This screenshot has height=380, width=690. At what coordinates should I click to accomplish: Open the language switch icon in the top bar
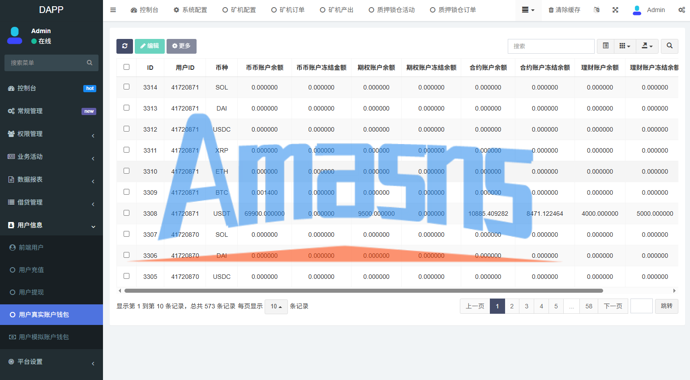click(x=596, y=10)
